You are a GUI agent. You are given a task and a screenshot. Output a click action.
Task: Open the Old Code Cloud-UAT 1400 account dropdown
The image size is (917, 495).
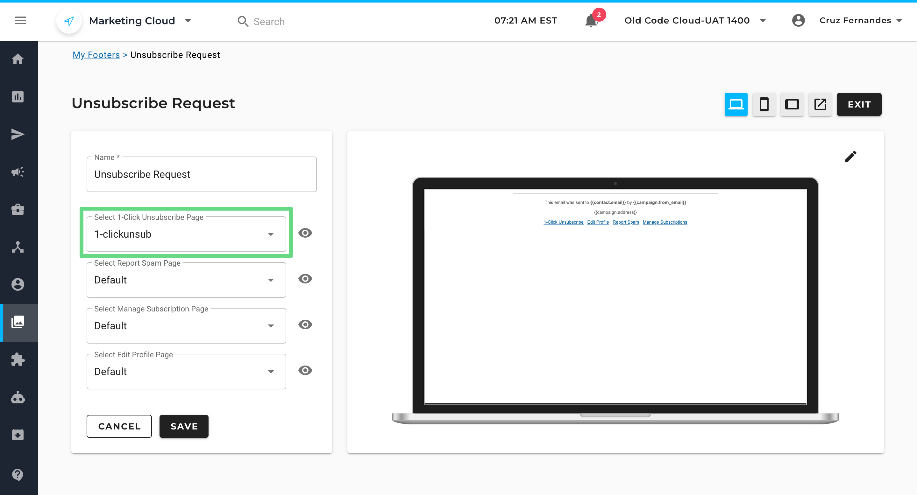pyautogui.click(x=694, y=21)
